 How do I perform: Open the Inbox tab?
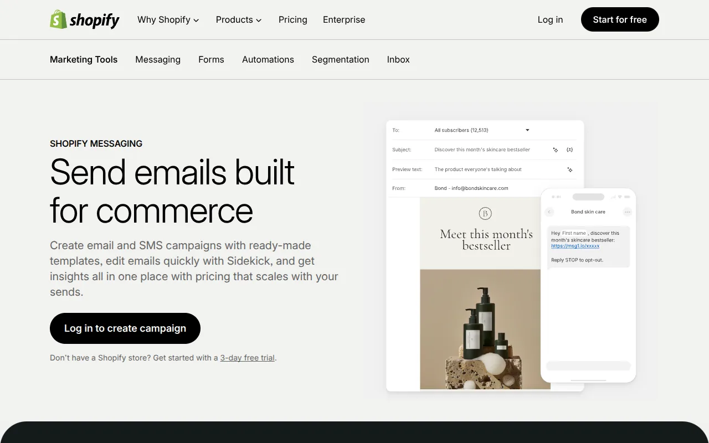(398, 60)
